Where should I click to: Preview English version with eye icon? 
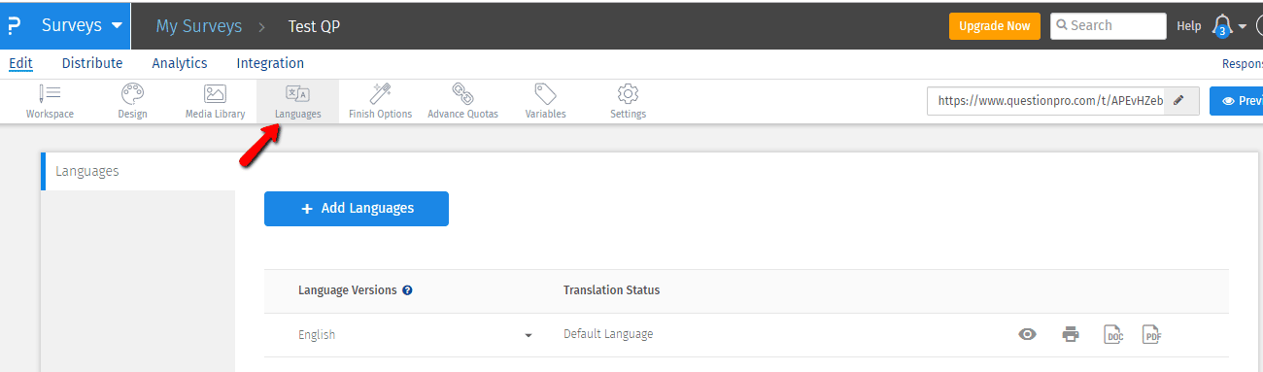pyautogui.click(x=1027, y=334)
